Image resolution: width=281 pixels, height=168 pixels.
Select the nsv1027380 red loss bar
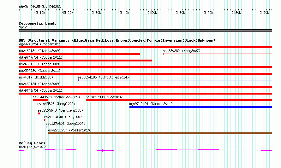[179, 100]
